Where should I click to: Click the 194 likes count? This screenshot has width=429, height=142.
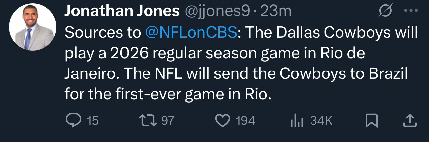[246, 121]
